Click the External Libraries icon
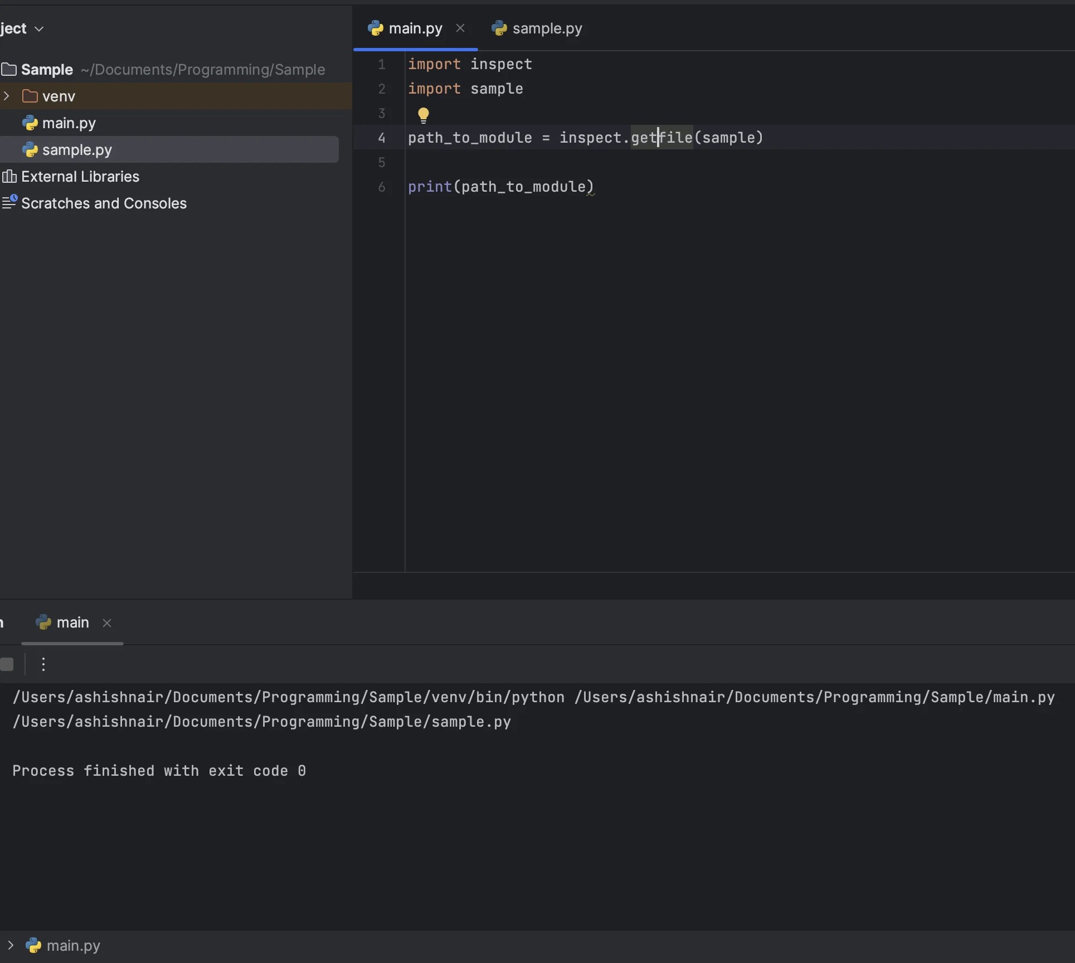This screenshot has width=1075, height=963. click(9, 177)
